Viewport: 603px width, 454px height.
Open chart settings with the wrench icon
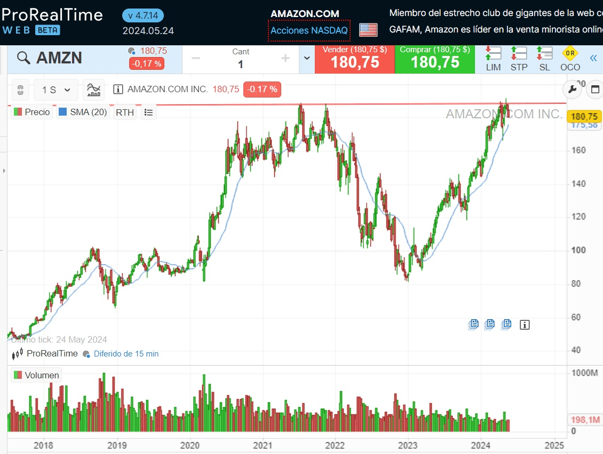pos(572,90)
